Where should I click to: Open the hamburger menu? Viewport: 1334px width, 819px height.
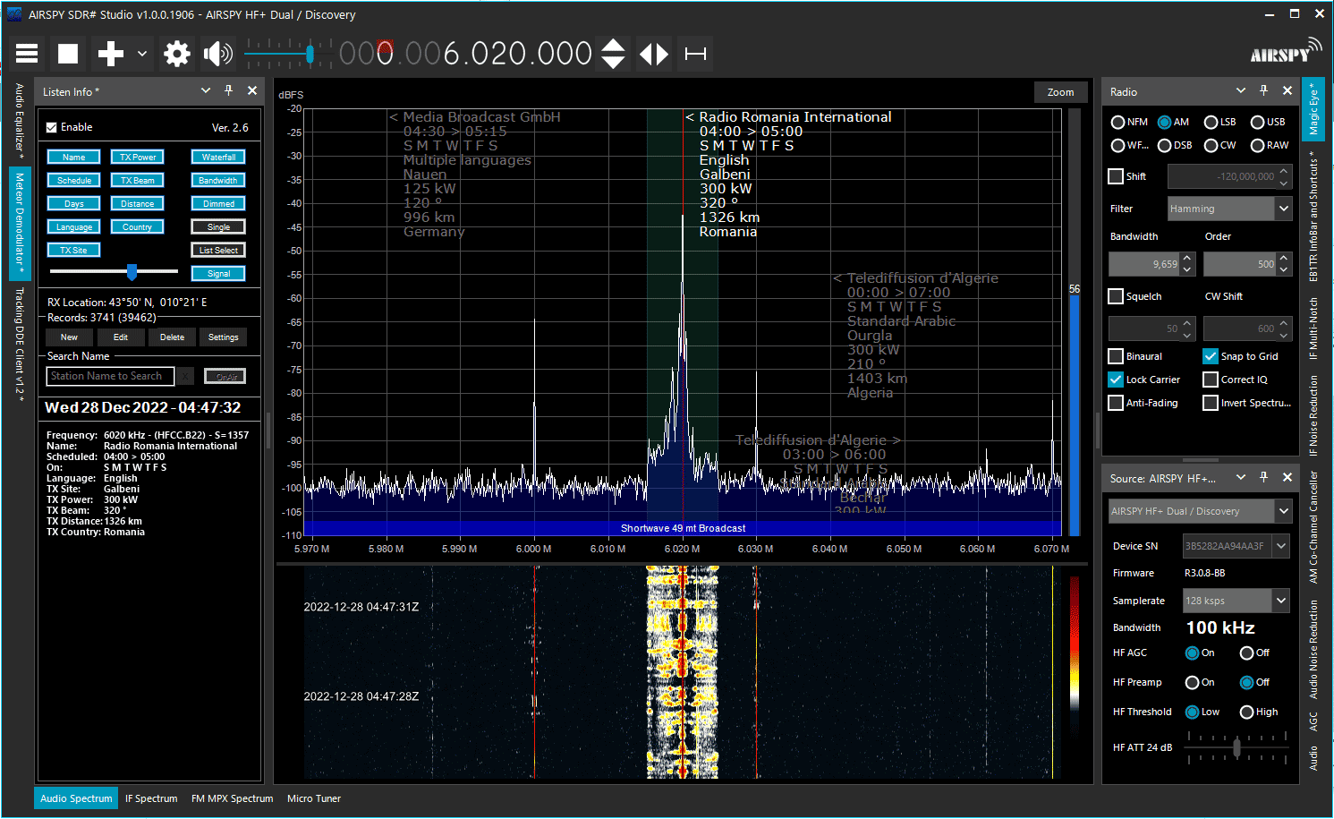(26, 54)
